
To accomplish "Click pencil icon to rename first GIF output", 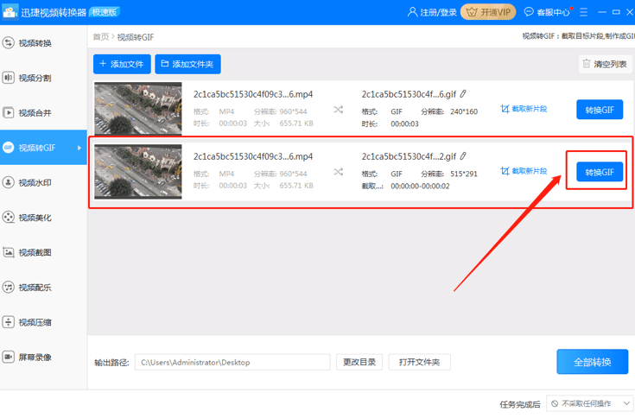I will click(463, 94).
